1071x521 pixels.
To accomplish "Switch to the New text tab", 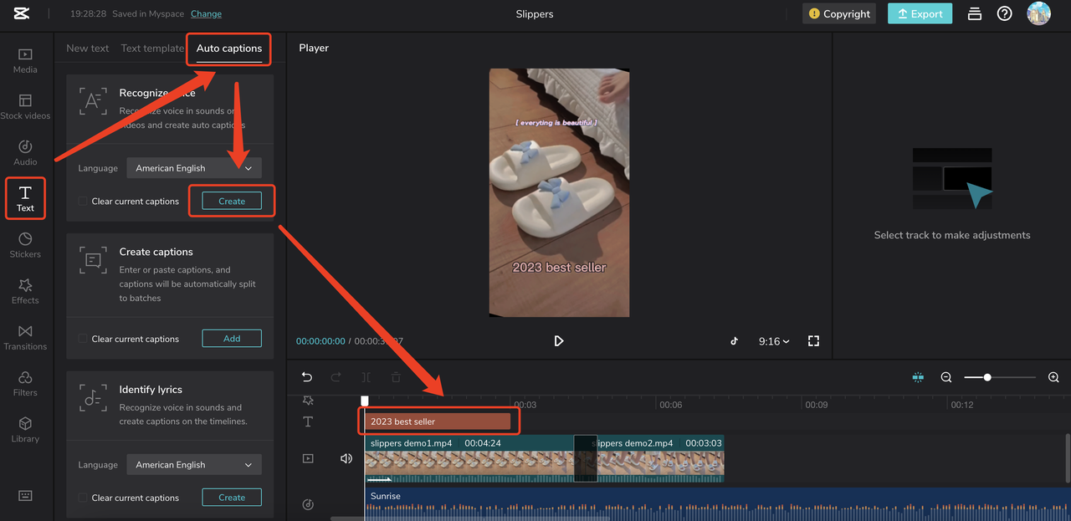I will pos(88,49).
